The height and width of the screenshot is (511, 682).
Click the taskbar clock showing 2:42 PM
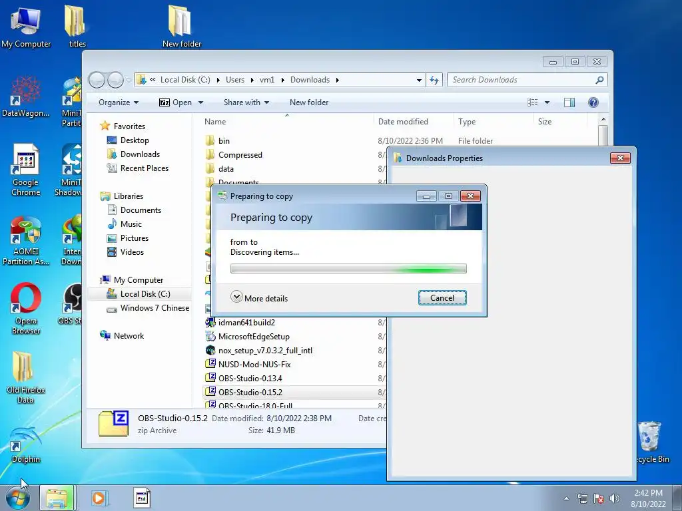coord(648,498)
